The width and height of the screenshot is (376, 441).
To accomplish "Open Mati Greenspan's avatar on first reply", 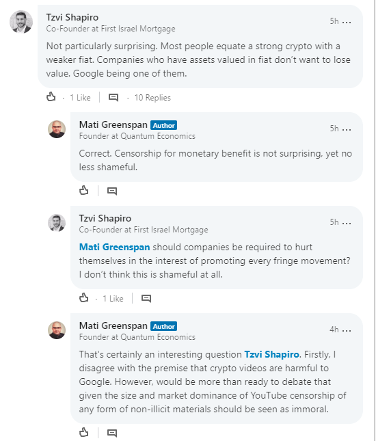I will pyautogui.click(x=57, y=129).
